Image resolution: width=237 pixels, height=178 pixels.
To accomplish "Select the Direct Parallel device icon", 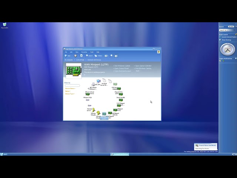I will coord(121,94).
